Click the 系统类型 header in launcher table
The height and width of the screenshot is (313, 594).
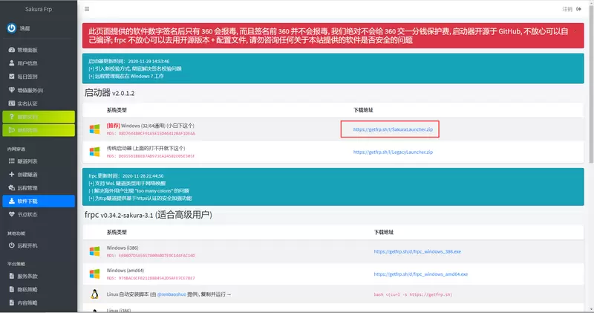click(x=117, y=110)
